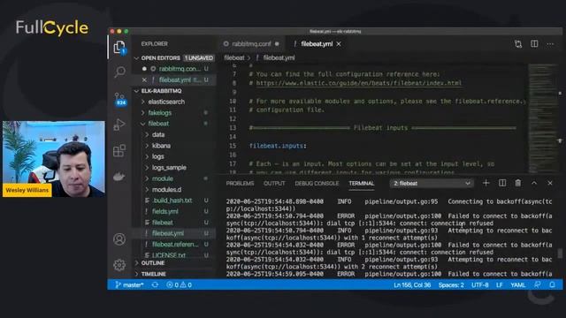The height and width of the screenshot is (318, 566).
Task: Change end of line sequence LF
Action: pos(499,284)
